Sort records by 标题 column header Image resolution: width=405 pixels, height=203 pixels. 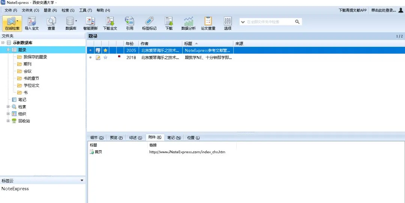(x=208, y=43)
